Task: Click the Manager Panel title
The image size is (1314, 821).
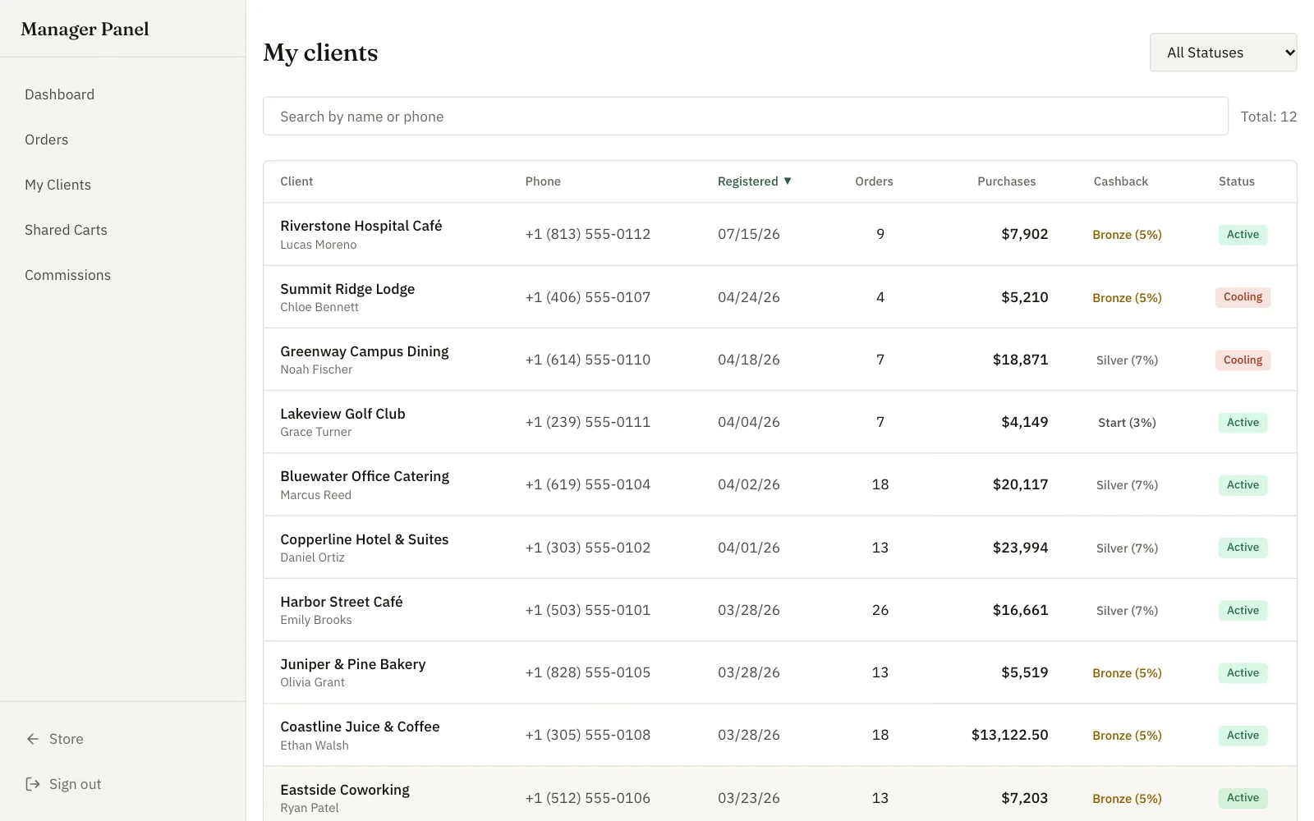Action: 85,30
